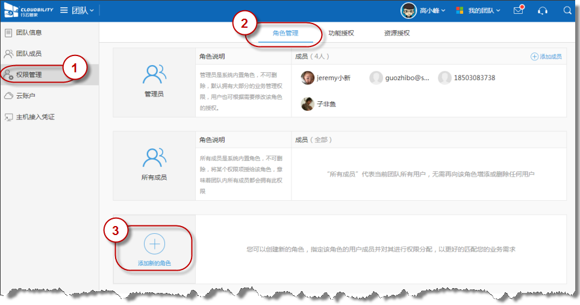Click the 添加新的角色 link
The height and width of the screenshot is (305, 580).
pyautogui.click(x=155, y=263)
